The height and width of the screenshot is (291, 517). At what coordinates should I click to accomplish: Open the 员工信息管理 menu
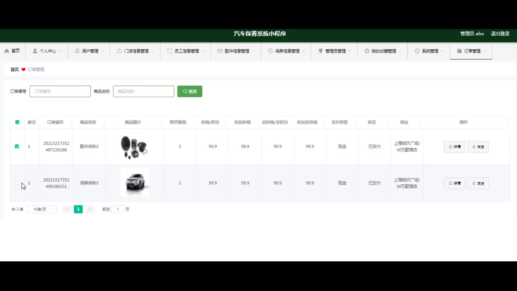[186, 51]
